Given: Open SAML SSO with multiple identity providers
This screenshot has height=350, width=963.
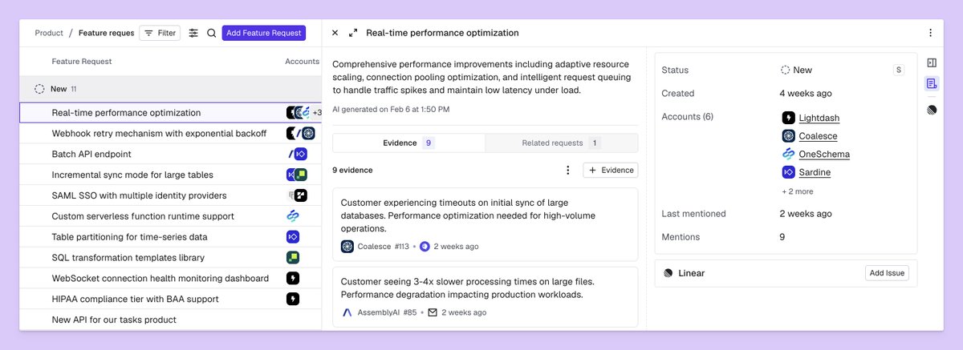Looking at the screenshot, I should click(x=139, y=195).
